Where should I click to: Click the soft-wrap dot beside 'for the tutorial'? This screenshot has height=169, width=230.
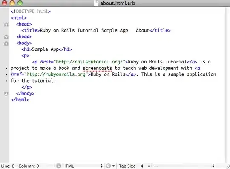[x=6, y=81]
